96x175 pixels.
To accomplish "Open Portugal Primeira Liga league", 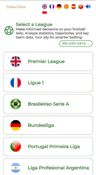I will [48, 147].
